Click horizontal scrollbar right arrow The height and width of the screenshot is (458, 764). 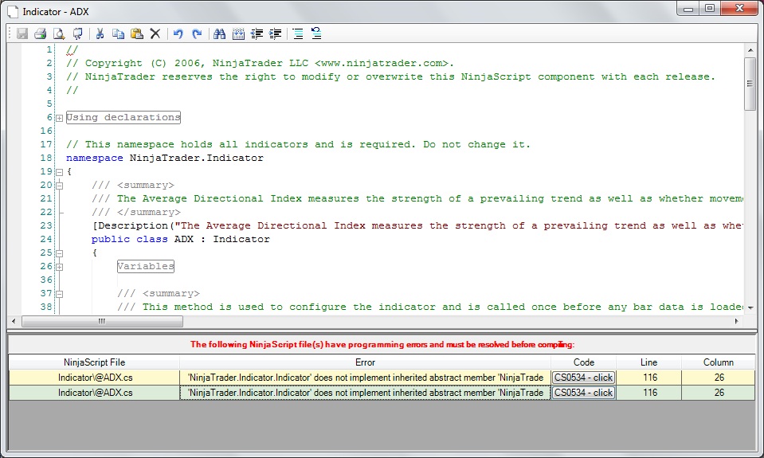736,321
